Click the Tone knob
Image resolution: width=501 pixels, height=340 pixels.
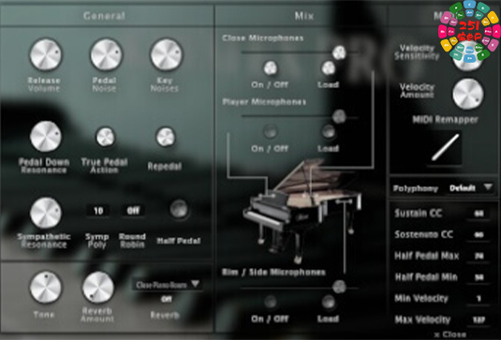[x=46, y=287]
